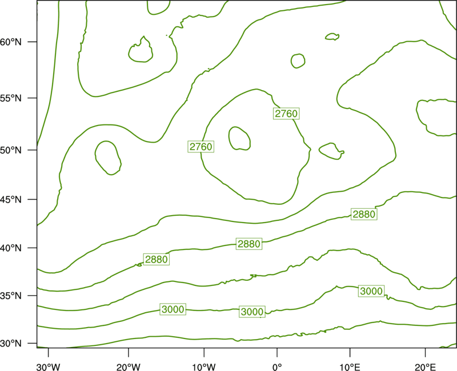Click the middle 3000 contour label near 0° longitude
The width and height of the screenshot is (457, 371).
(x=252, y=312)
